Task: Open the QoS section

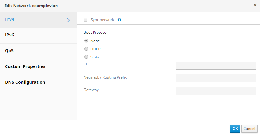Action: (x=9, y=51)
